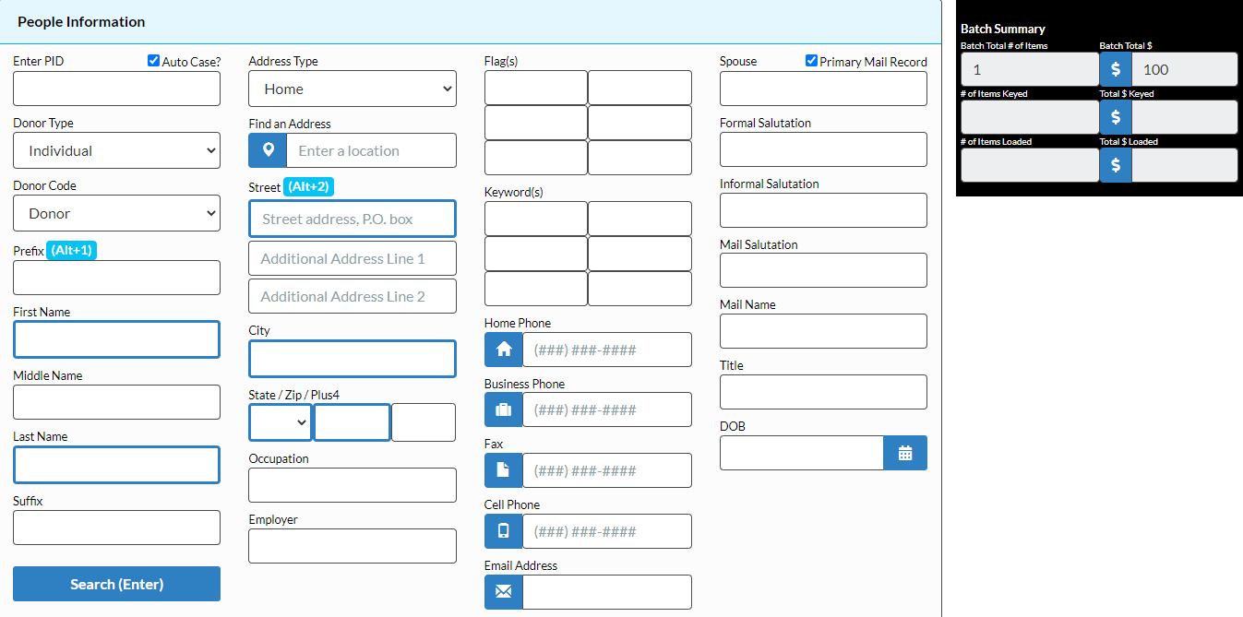Select the Cell Phone icon
This screenshot has height=617, width=1243.
503,530
